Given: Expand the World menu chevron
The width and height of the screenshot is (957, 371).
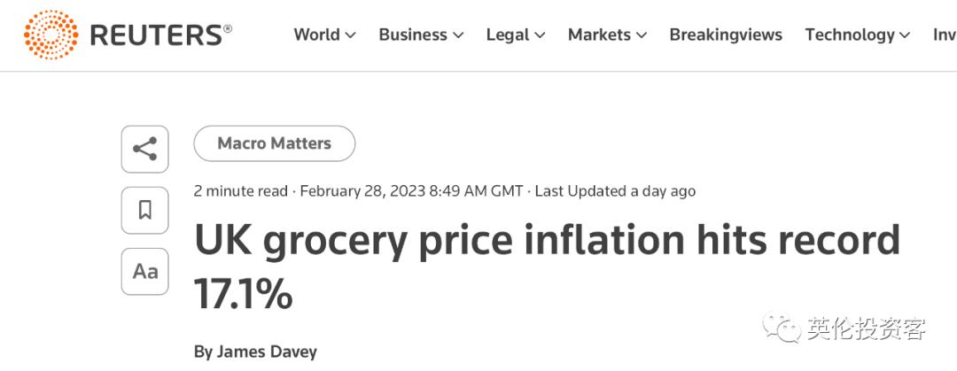Looking at the screenshot, I should coord(351,35).
